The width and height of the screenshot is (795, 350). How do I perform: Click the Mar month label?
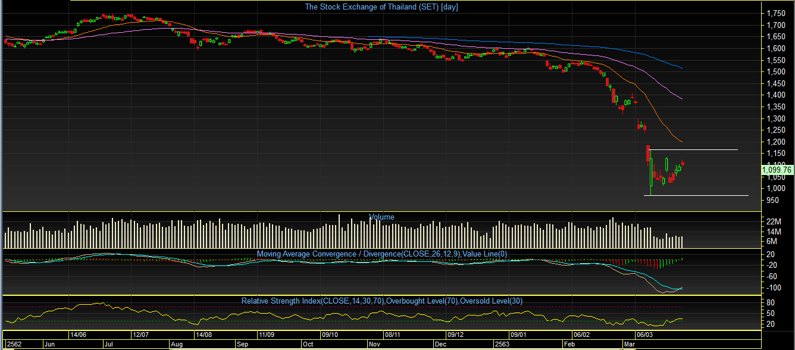tap(629, 345)
